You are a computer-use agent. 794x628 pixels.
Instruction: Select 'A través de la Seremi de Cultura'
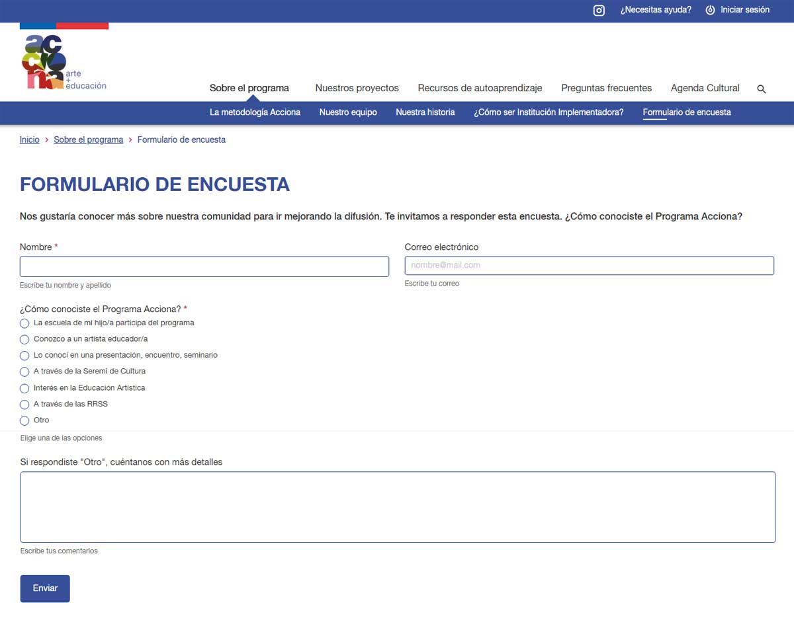(x=24, y=372)
